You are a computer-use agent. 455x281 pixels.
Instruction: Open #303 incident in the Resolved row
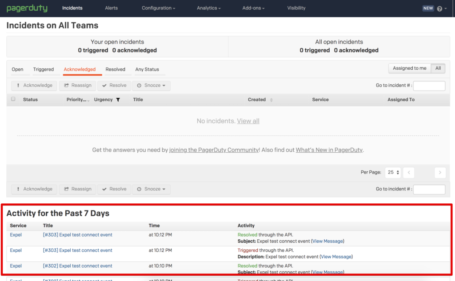(77, 235)
